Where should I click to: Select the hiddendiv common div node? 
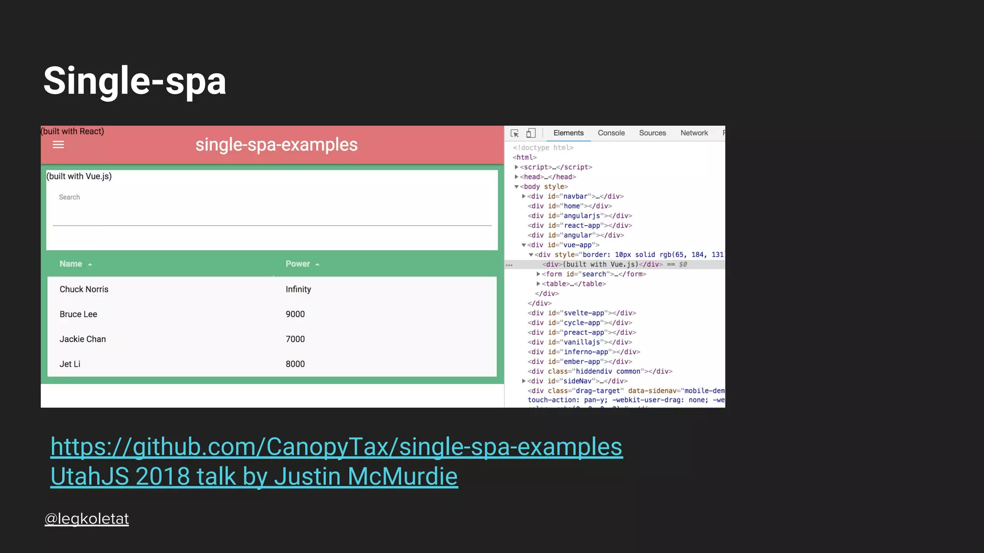(600, 372)
